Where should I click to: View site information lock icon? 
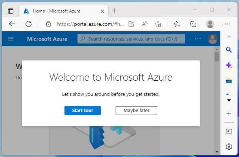coord(49,24)
